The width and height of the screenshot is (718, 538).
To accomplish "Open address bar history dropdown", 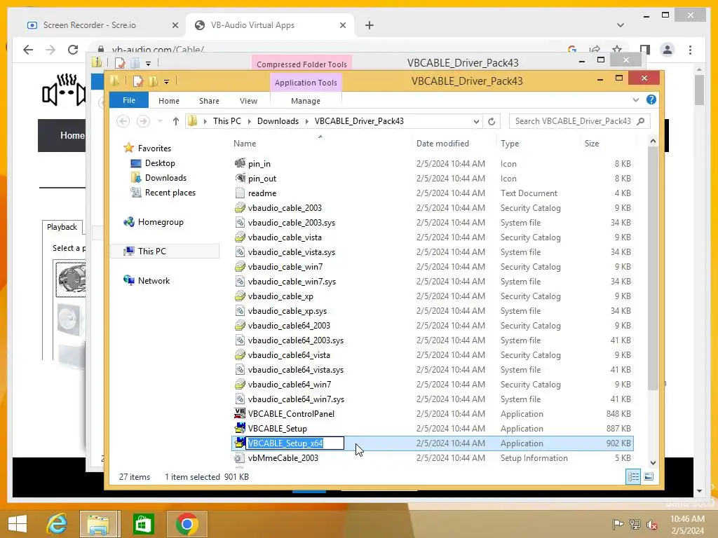I will tap(476, 121).
